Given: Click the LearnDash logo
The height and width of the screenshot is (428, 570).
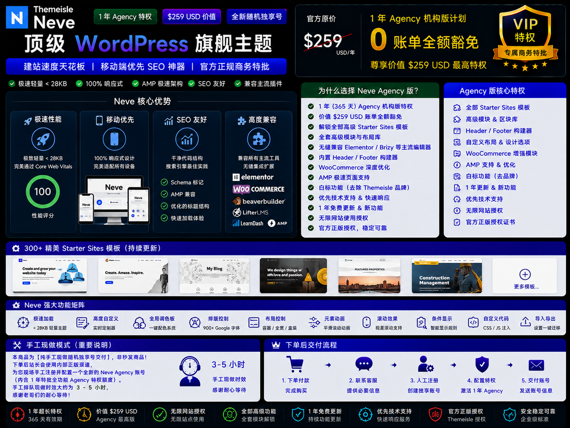Looking at the screenshot, I should coord(248,223).
